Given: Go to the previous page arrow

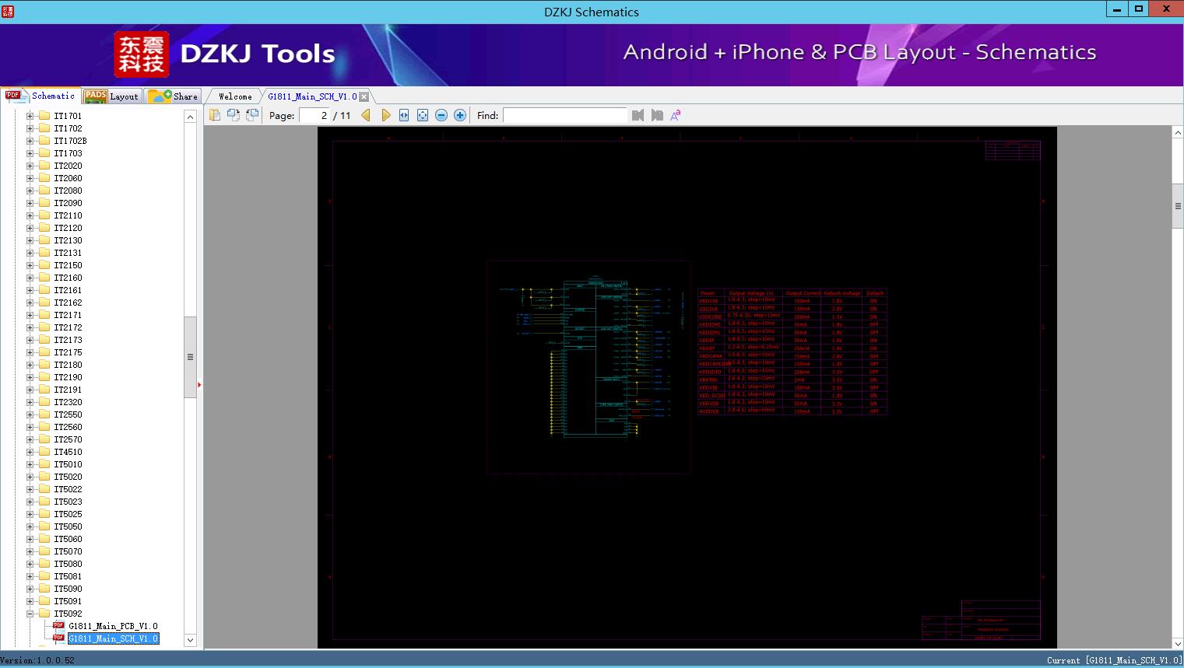Looking at the screenshot, I should 366,115.
